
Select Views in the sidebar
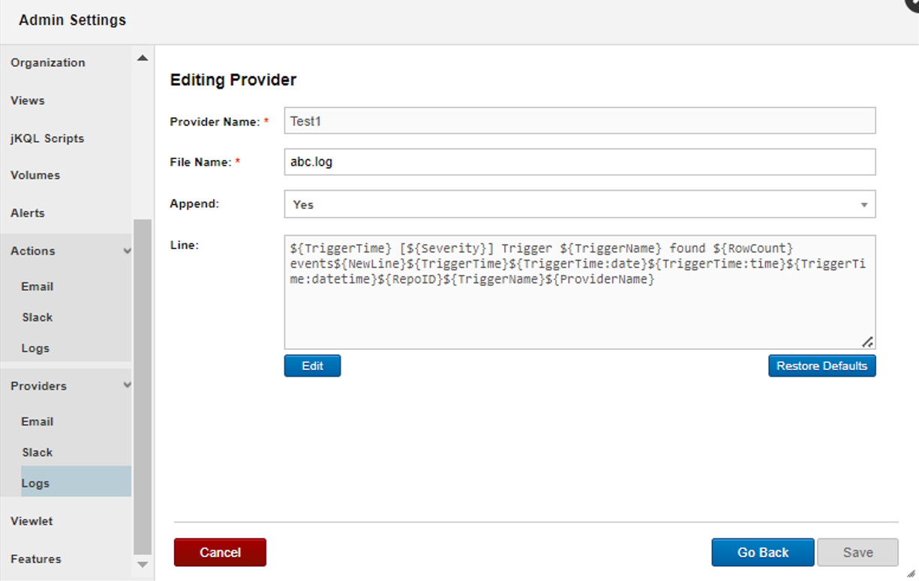click(27, 100)
